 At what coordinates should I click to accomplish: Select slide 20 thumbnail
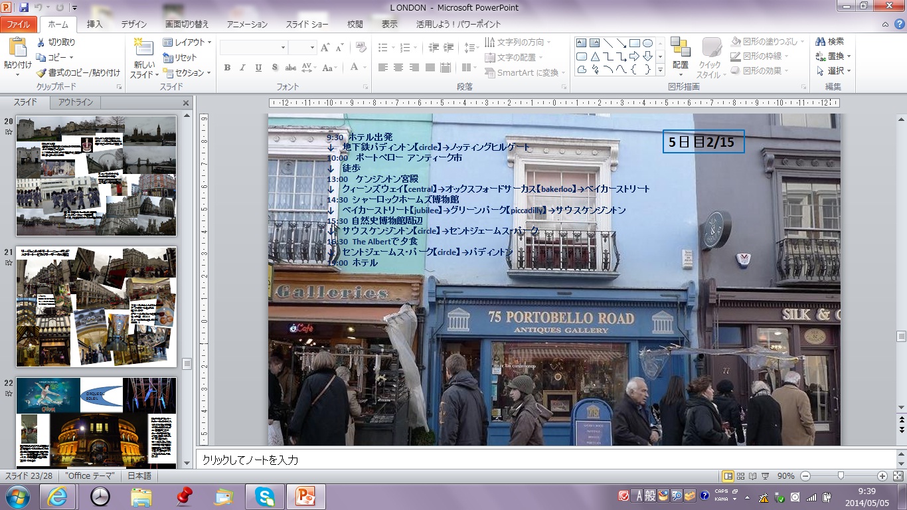[x=96, y=176]
